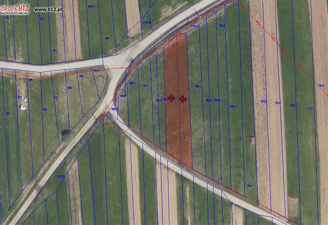328x225 pixels.
Task: Select parcel label 777/1
Action: [311, 109]
